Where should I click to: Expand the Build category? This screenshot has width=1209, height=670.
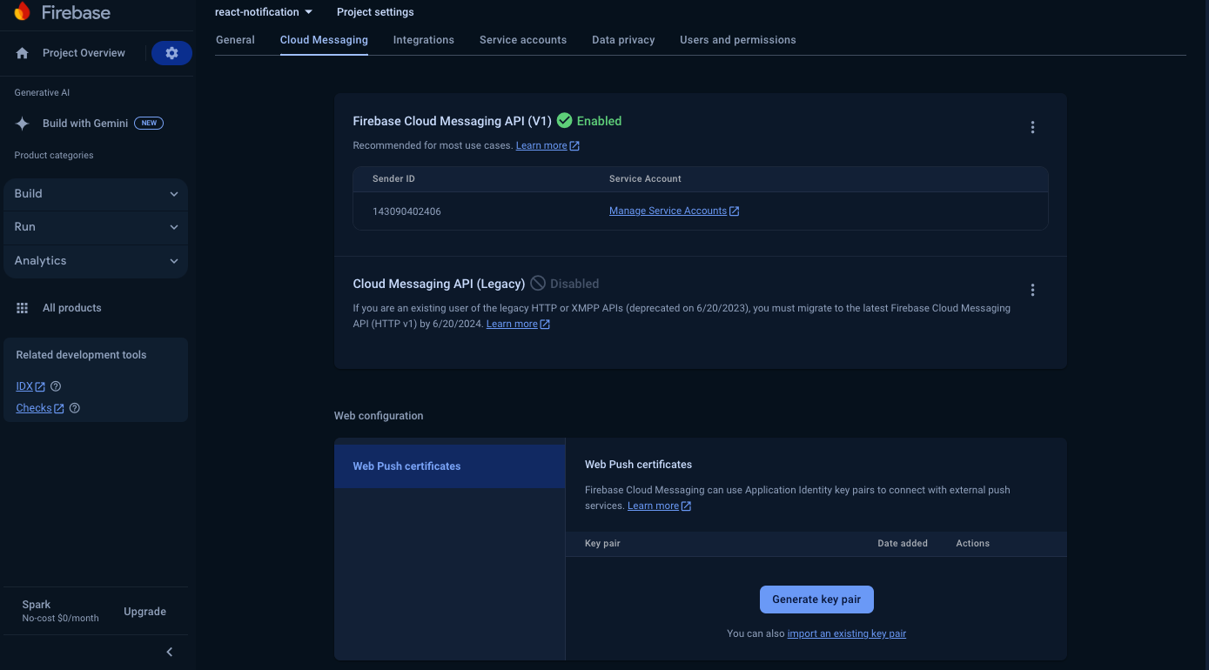tap(96, 194)
